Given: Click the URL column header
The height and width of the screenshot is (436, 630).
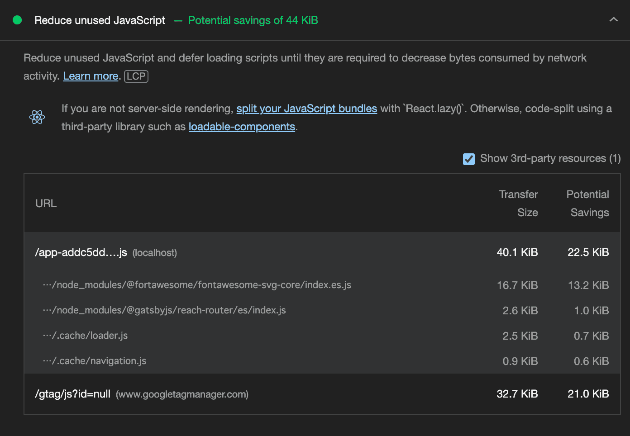Looking at the screenshot, I should click(x=46, y=204).
